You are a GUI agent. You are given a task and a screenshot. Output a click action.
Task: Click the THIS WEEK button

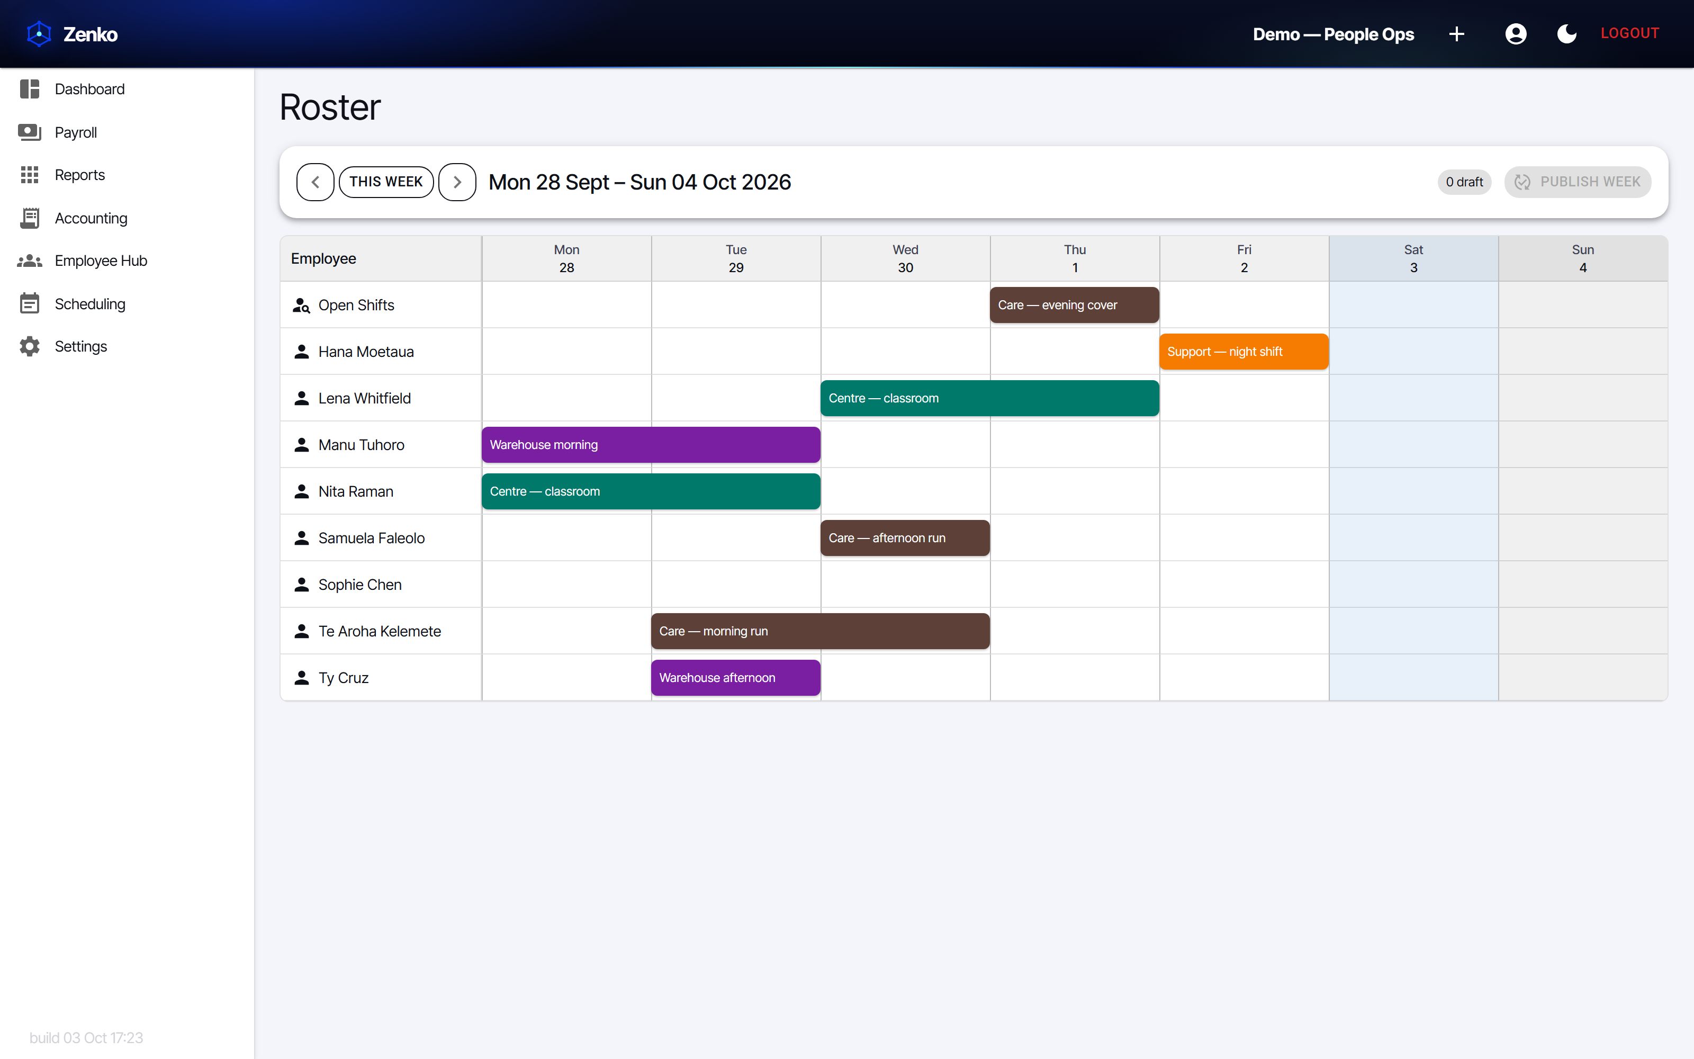[386, 182]
